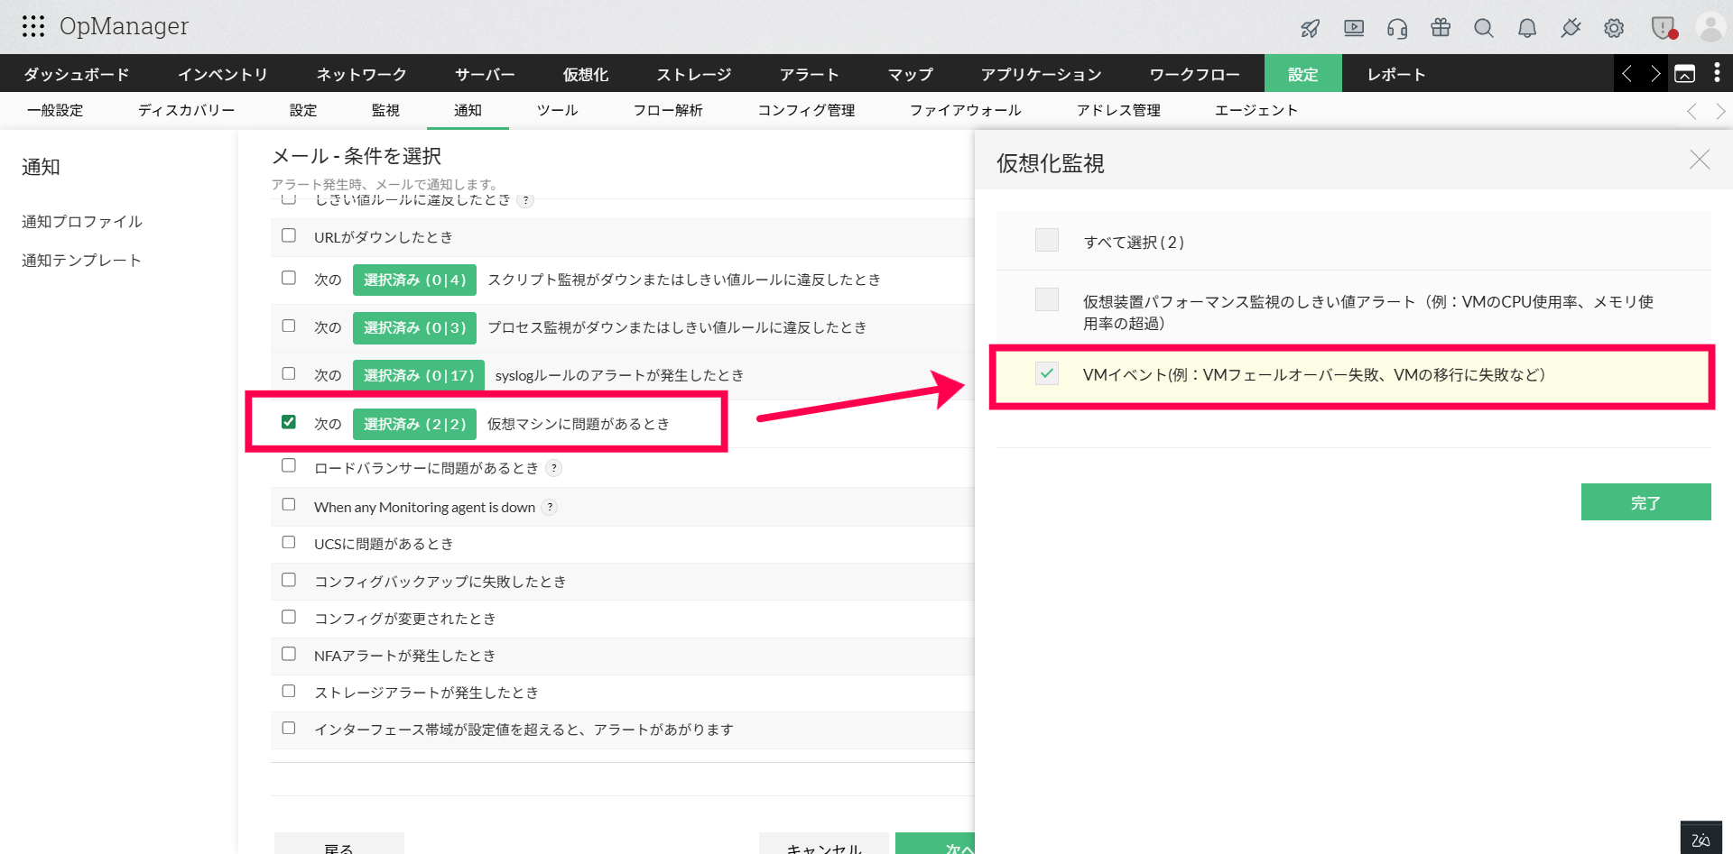Open the 仮想化 menu

[586, 74]
